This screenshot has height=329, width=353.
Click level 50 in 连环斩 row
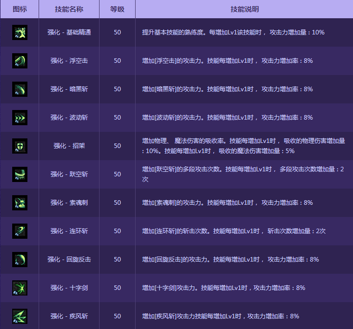tap(117, 231)
